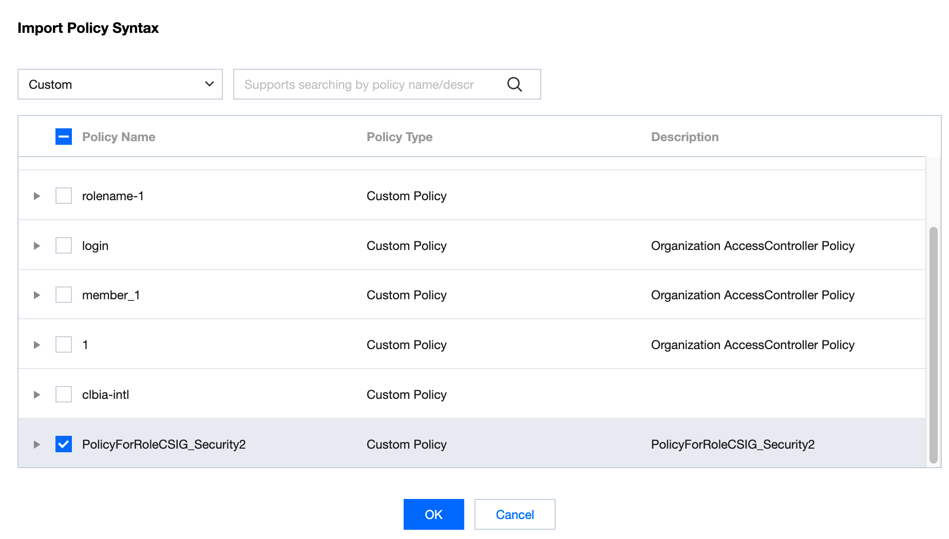Expand the row for policy 1
949x539 pixels.
click(x=37, y=345)
